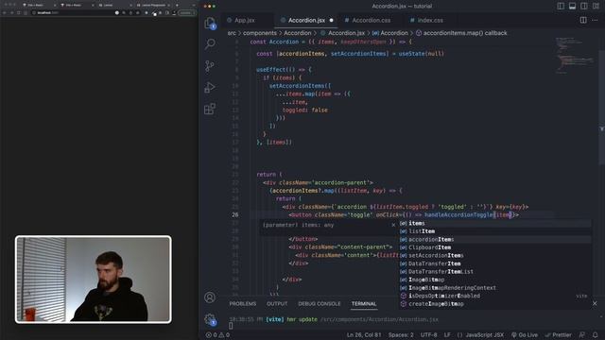Choose 'isDepsOptimizerEnabled' suggestion
The height and width of the screenshot is (340, 605).
pyautogui.click(x=494, y=296)
